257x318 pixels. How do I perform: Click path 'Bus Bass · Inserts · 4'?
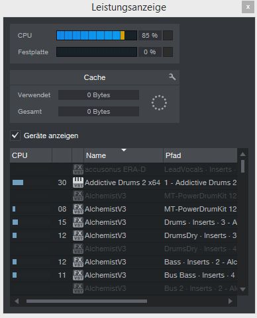[x=199, y=275]
